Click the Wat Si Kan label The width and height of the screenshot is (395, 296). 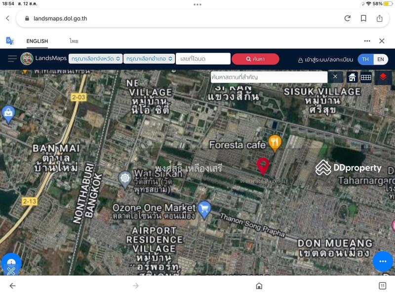coord(158,173)
